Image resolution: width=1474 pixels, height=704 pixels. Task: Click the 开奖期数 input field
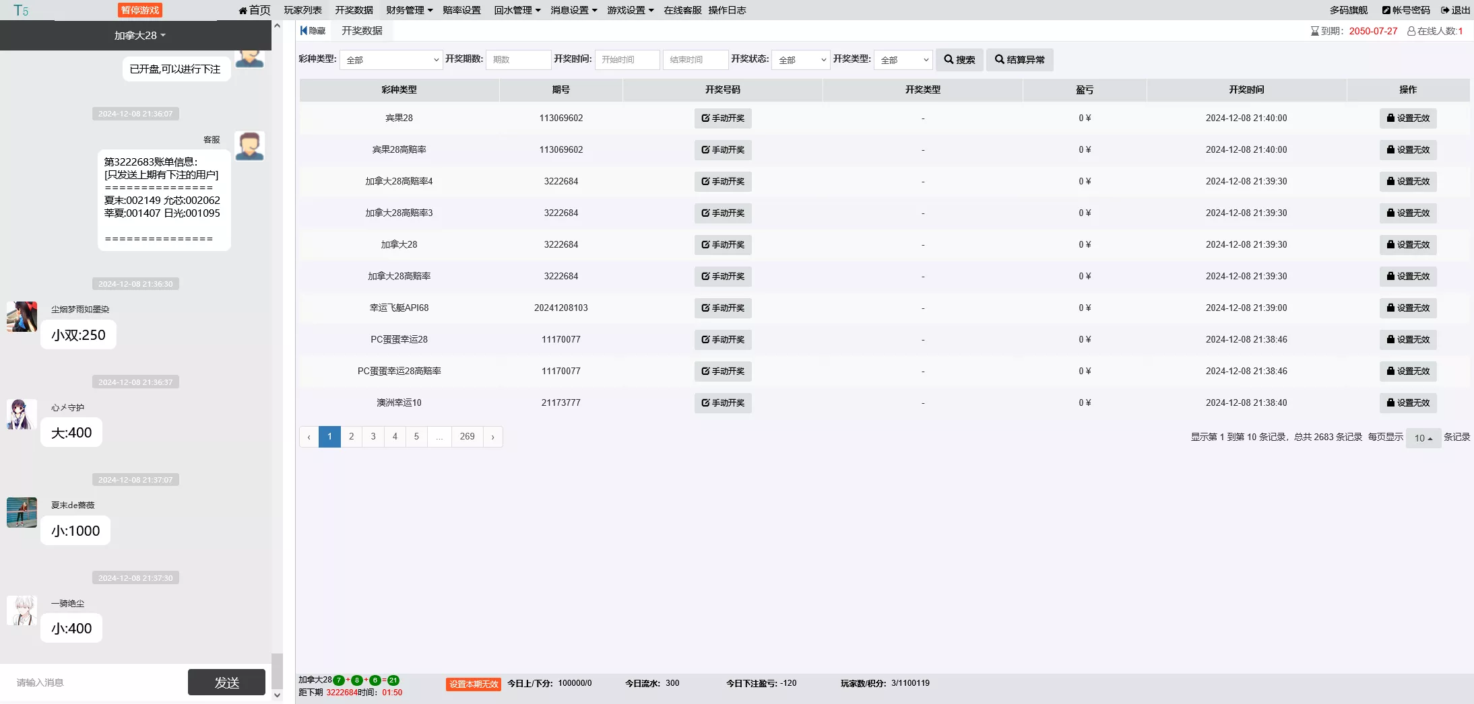pyautogui.click(x=517, y=60)
